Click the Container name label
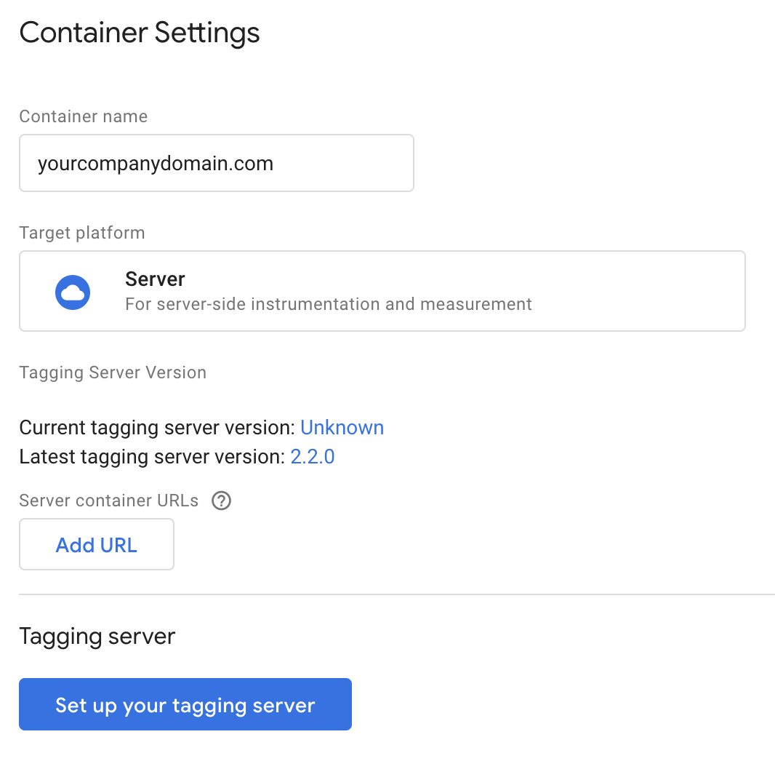Screen dimensions: 775x761 click(84, 116)
